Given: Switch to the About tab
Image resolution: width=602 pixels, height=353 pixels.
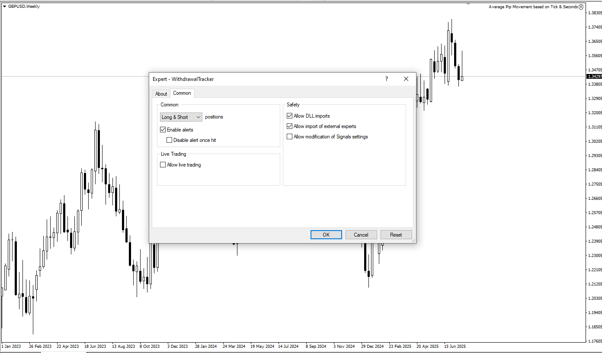Looking at the screenshot, I should tap(161, 94).
